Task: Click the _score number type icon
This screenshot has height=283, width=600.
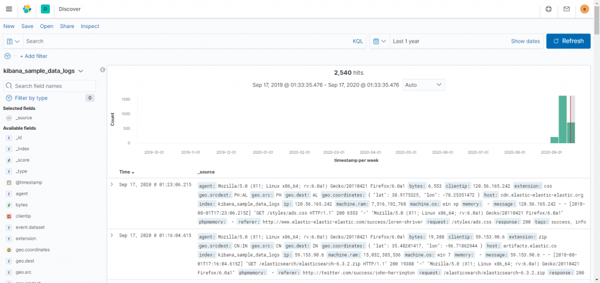Action: (9, 160)
